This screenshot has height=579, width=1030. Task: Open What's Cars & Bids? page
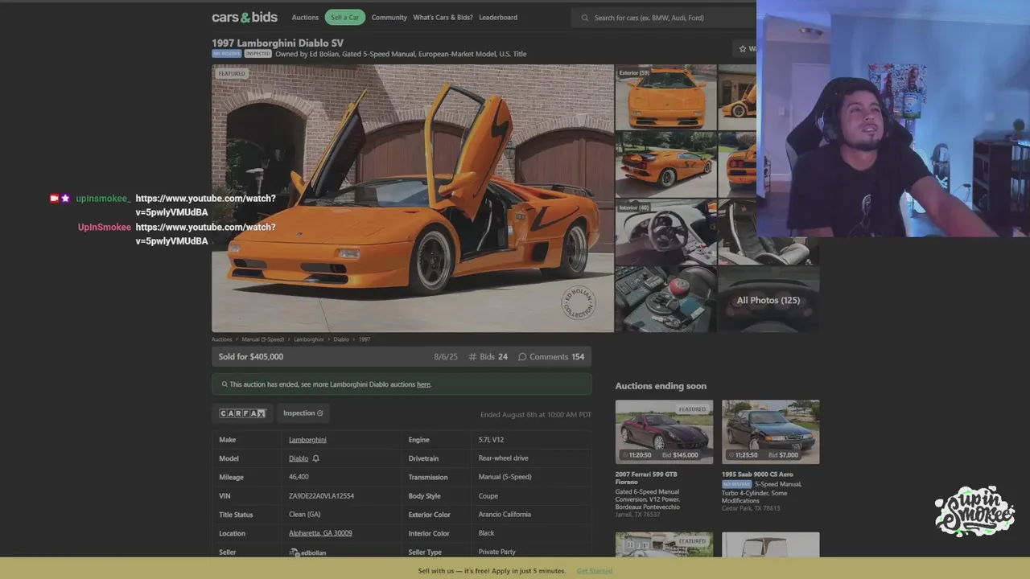click(x=443, y=18)
